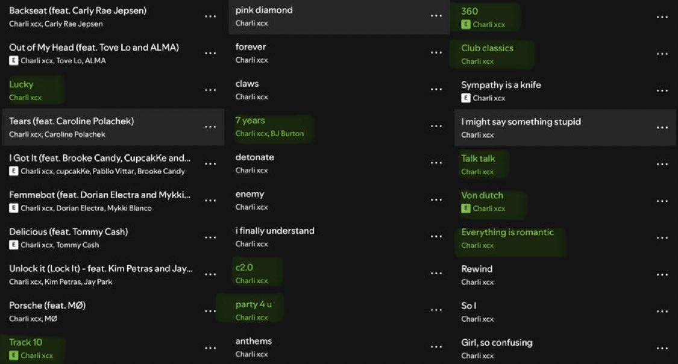Image resolution: width=678 pixels, height=364 pixels.
Task: Open more options for c2.0
Action: coord(436,273)
